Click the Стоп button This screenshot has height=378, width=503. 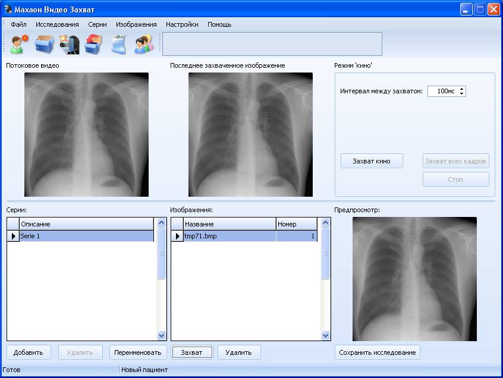pos(455,179)
